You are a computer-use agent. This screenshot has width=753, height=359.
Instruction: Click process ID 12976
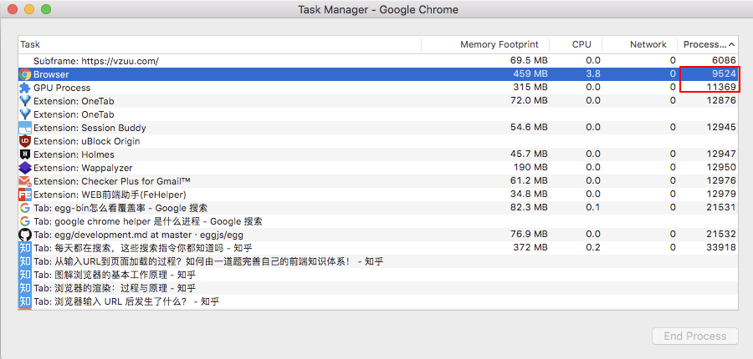point(722,181)
